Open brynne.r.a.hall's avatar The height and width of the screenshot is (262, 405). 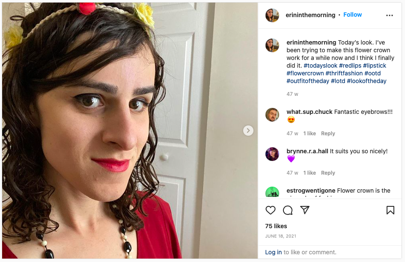(x=272, y=154)
